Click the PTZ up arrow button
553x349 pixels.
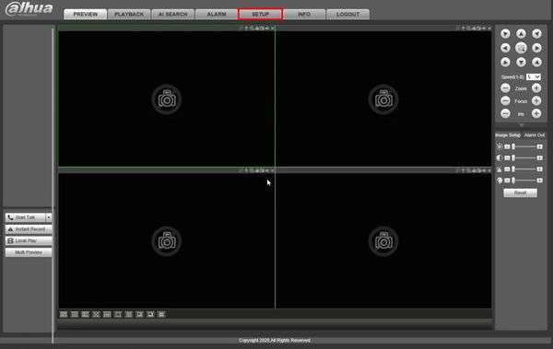(x=521, y=33)
